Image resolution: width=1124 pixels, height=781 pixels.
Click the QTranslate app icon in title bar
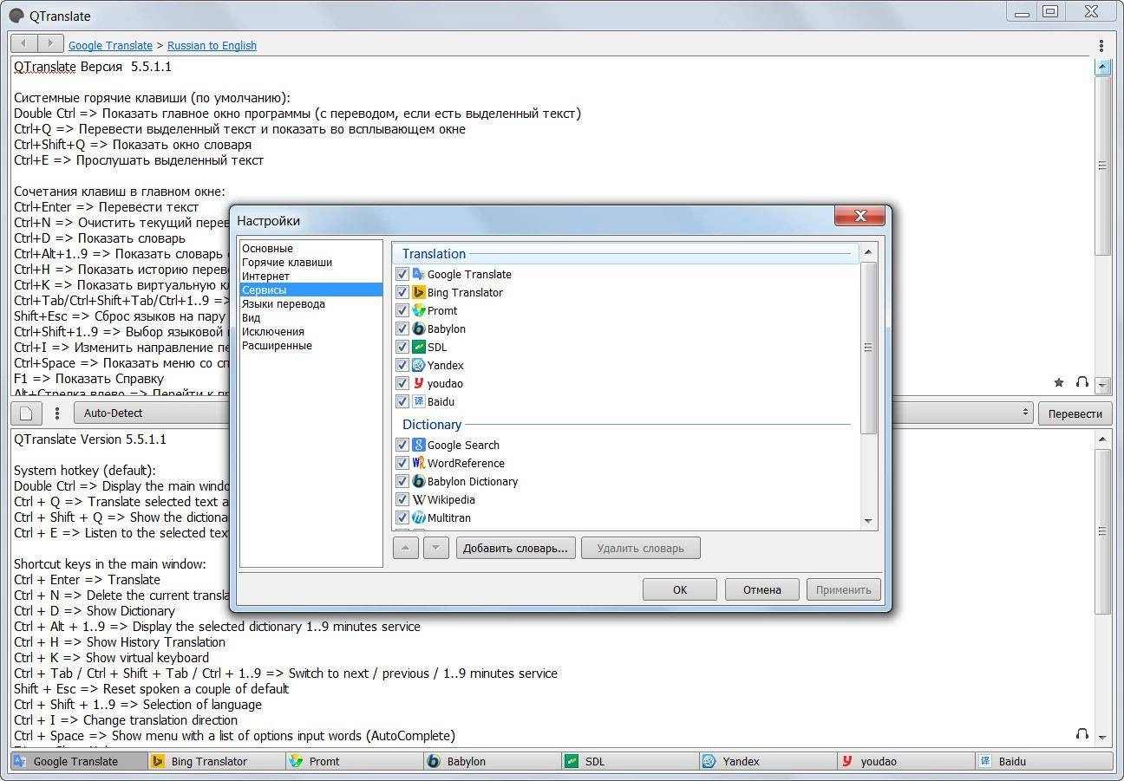tap(16, 16)
